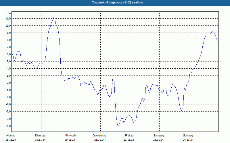Select the 1,0 y-axis label
Viewport: 230px width, 143px height.
pos(9,90)
